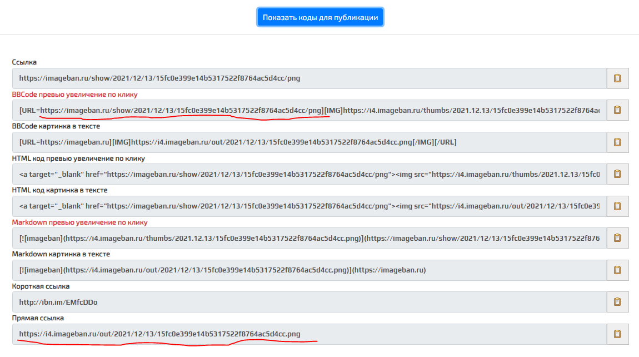Focus the 'Markdown картинка в тексте' field
The width and height of the screenshot is (639, 357).
309,270
